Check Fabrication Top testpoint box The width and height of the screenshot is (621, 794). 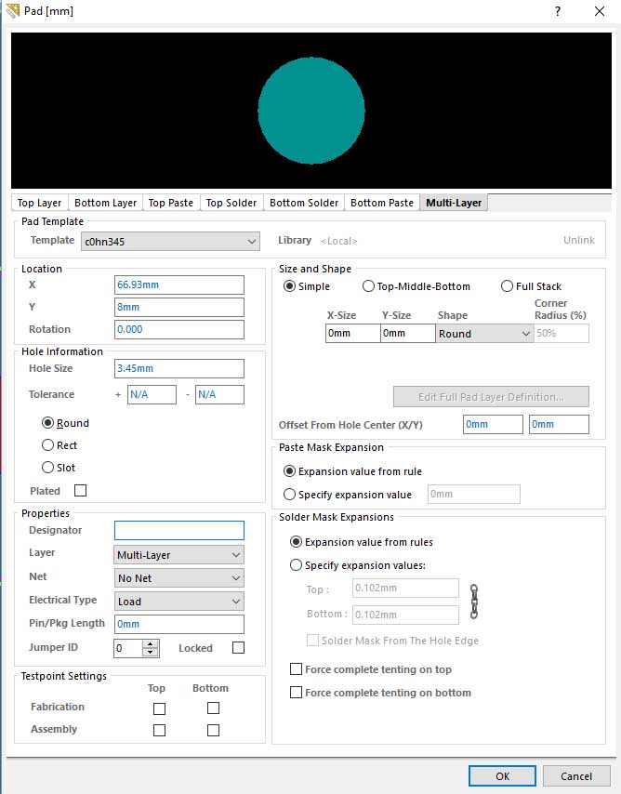pos(159,708)
